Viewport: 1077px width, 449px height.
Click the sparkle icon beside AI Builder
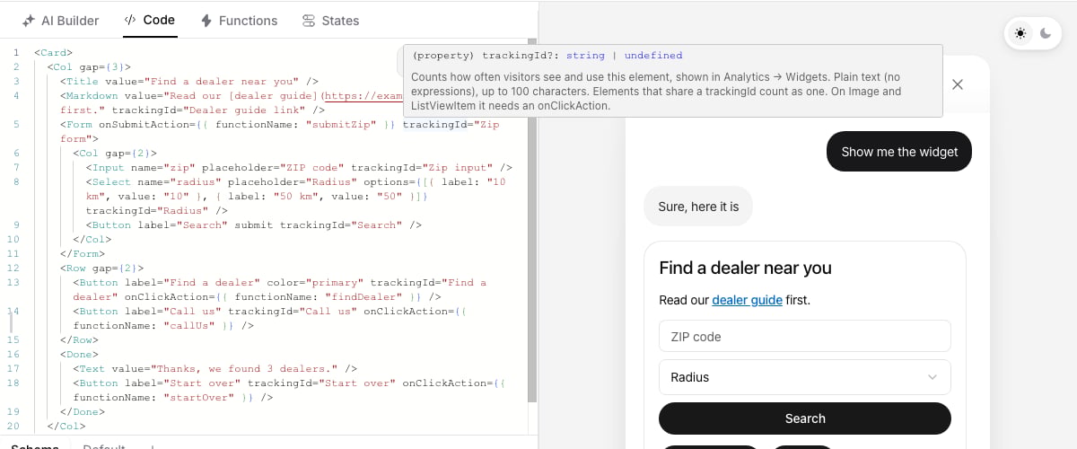30,20
